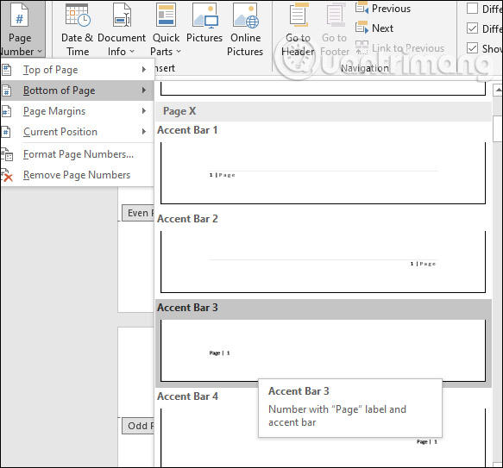Image resolution: width=503 pixels, height=468 pixels.
Task: Open Quick Parts gallery
Action: click(x=166, y=29)
